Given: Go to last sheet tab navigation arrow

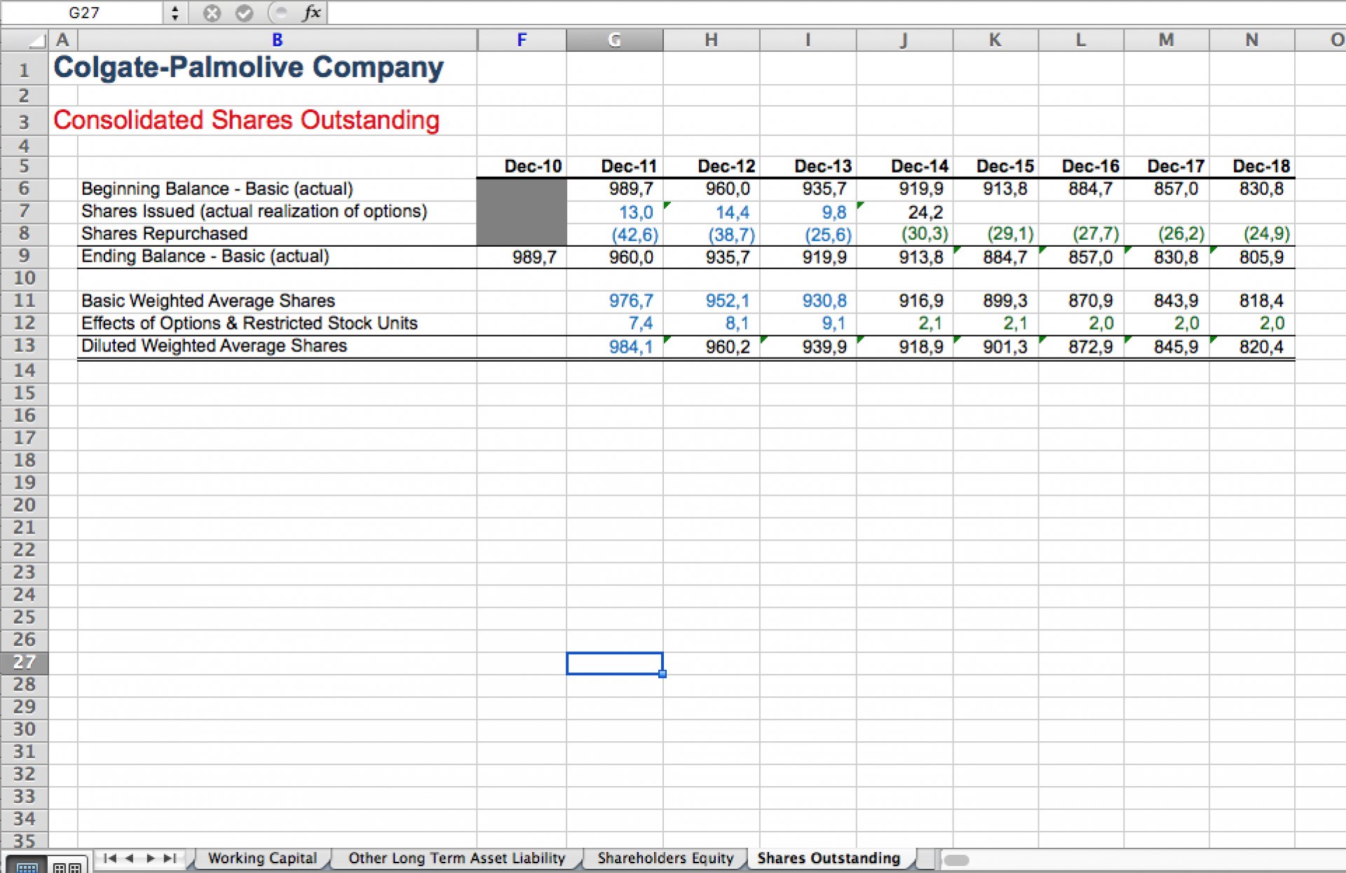Looking at the screenshot, I should pyautogui.click(x=170, y=858).
